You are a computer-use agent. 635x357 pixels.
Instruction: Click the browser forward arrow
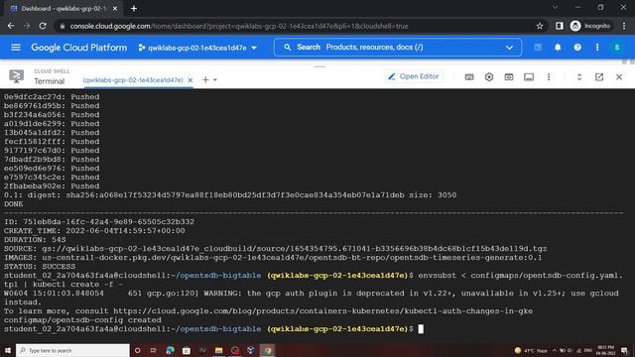click(x=27, y=26)
